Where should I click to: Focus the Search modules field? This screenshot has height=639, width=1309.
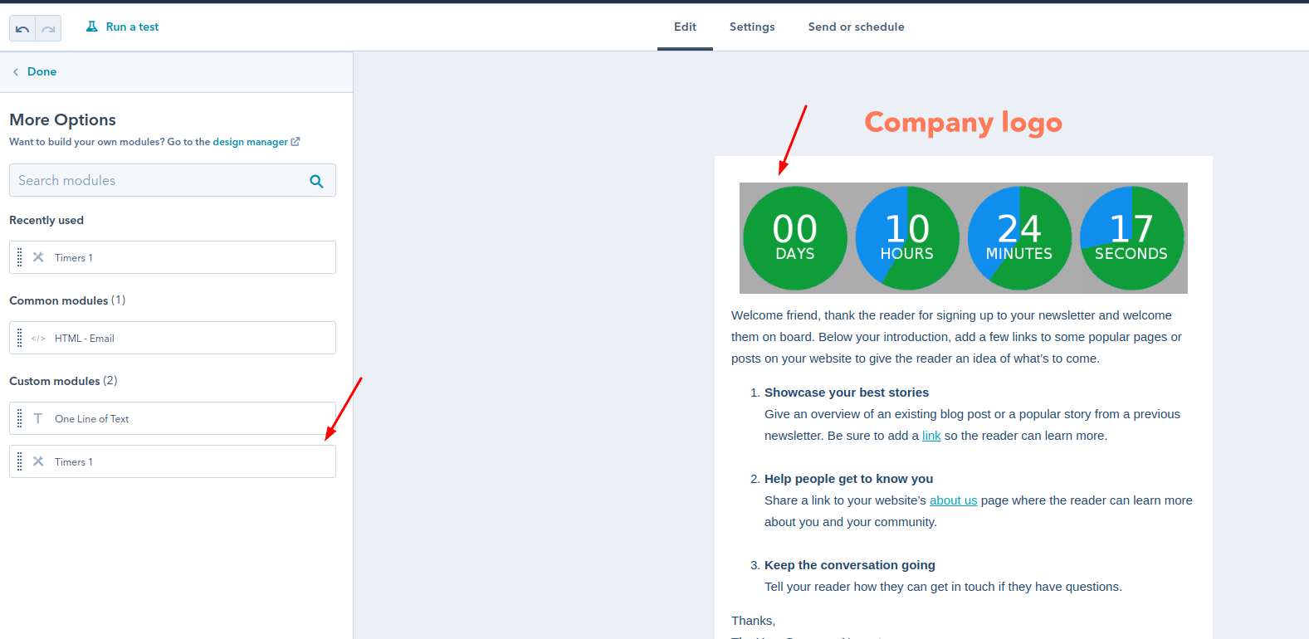(173, 180)
